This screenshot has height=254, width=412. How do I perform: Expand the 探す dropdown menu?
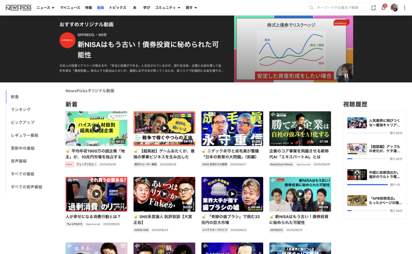coord(191,8)
